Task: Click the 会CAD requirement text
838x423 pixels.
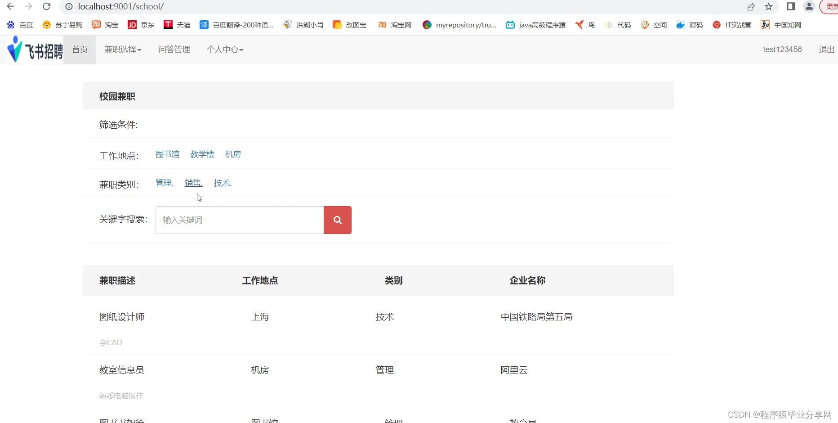Action: [111, 342]
